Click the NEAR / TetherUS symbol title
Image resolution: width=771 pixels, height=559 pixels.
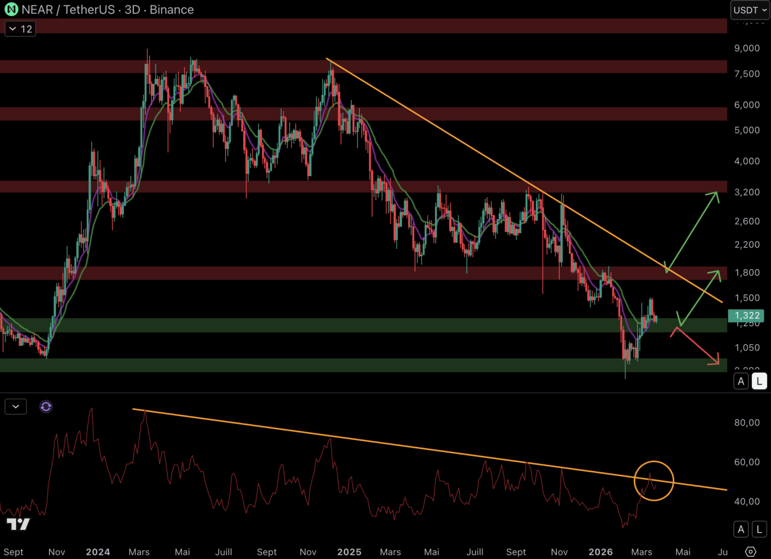tap(68, 10)
